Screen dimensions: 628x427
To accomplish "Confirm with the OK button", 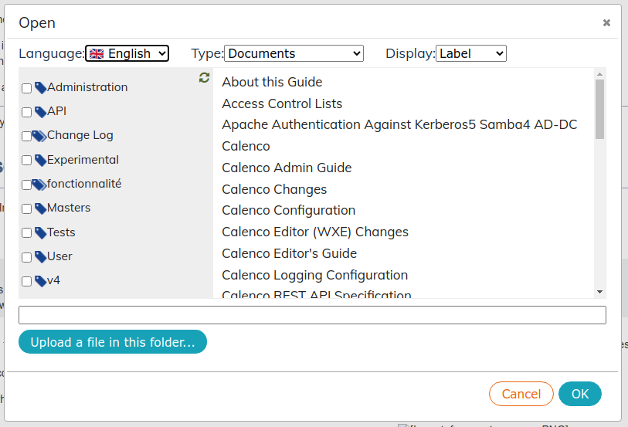I will [x=580, y=394].
